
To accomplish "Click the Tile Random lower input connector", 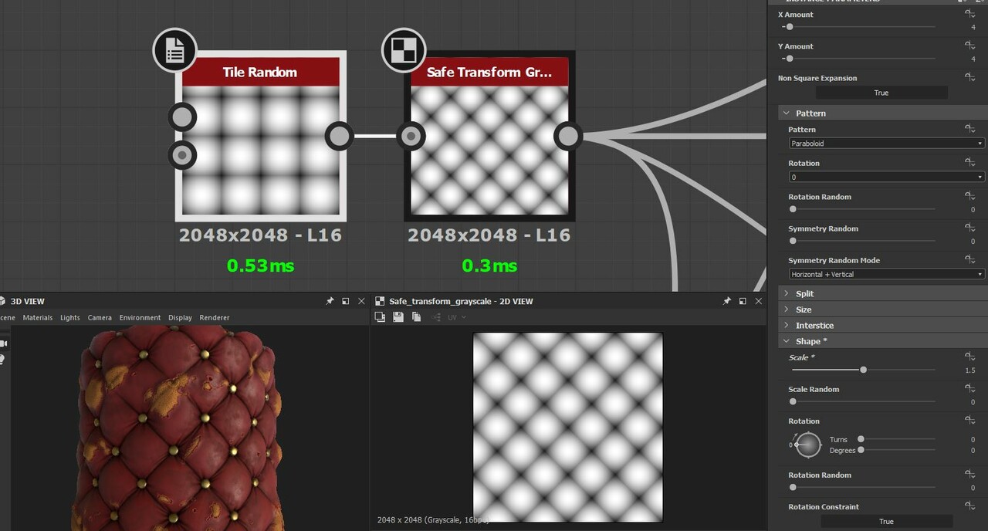I will (x=182, y=155).
